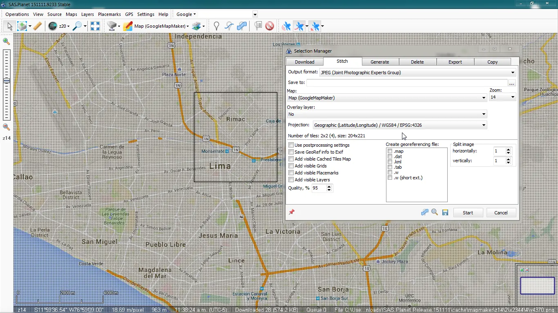Cancel the Selection Manager dialog
558x313 pixels.
[501, 213]
